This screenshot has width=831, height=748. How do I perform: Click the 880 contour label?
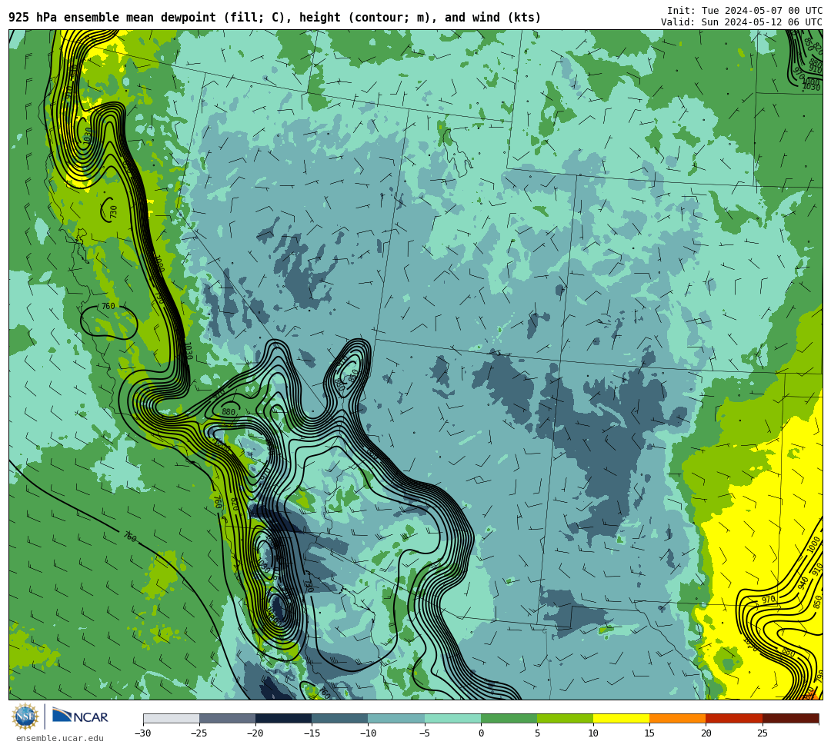pyautogui.click(x=229, y=412)
